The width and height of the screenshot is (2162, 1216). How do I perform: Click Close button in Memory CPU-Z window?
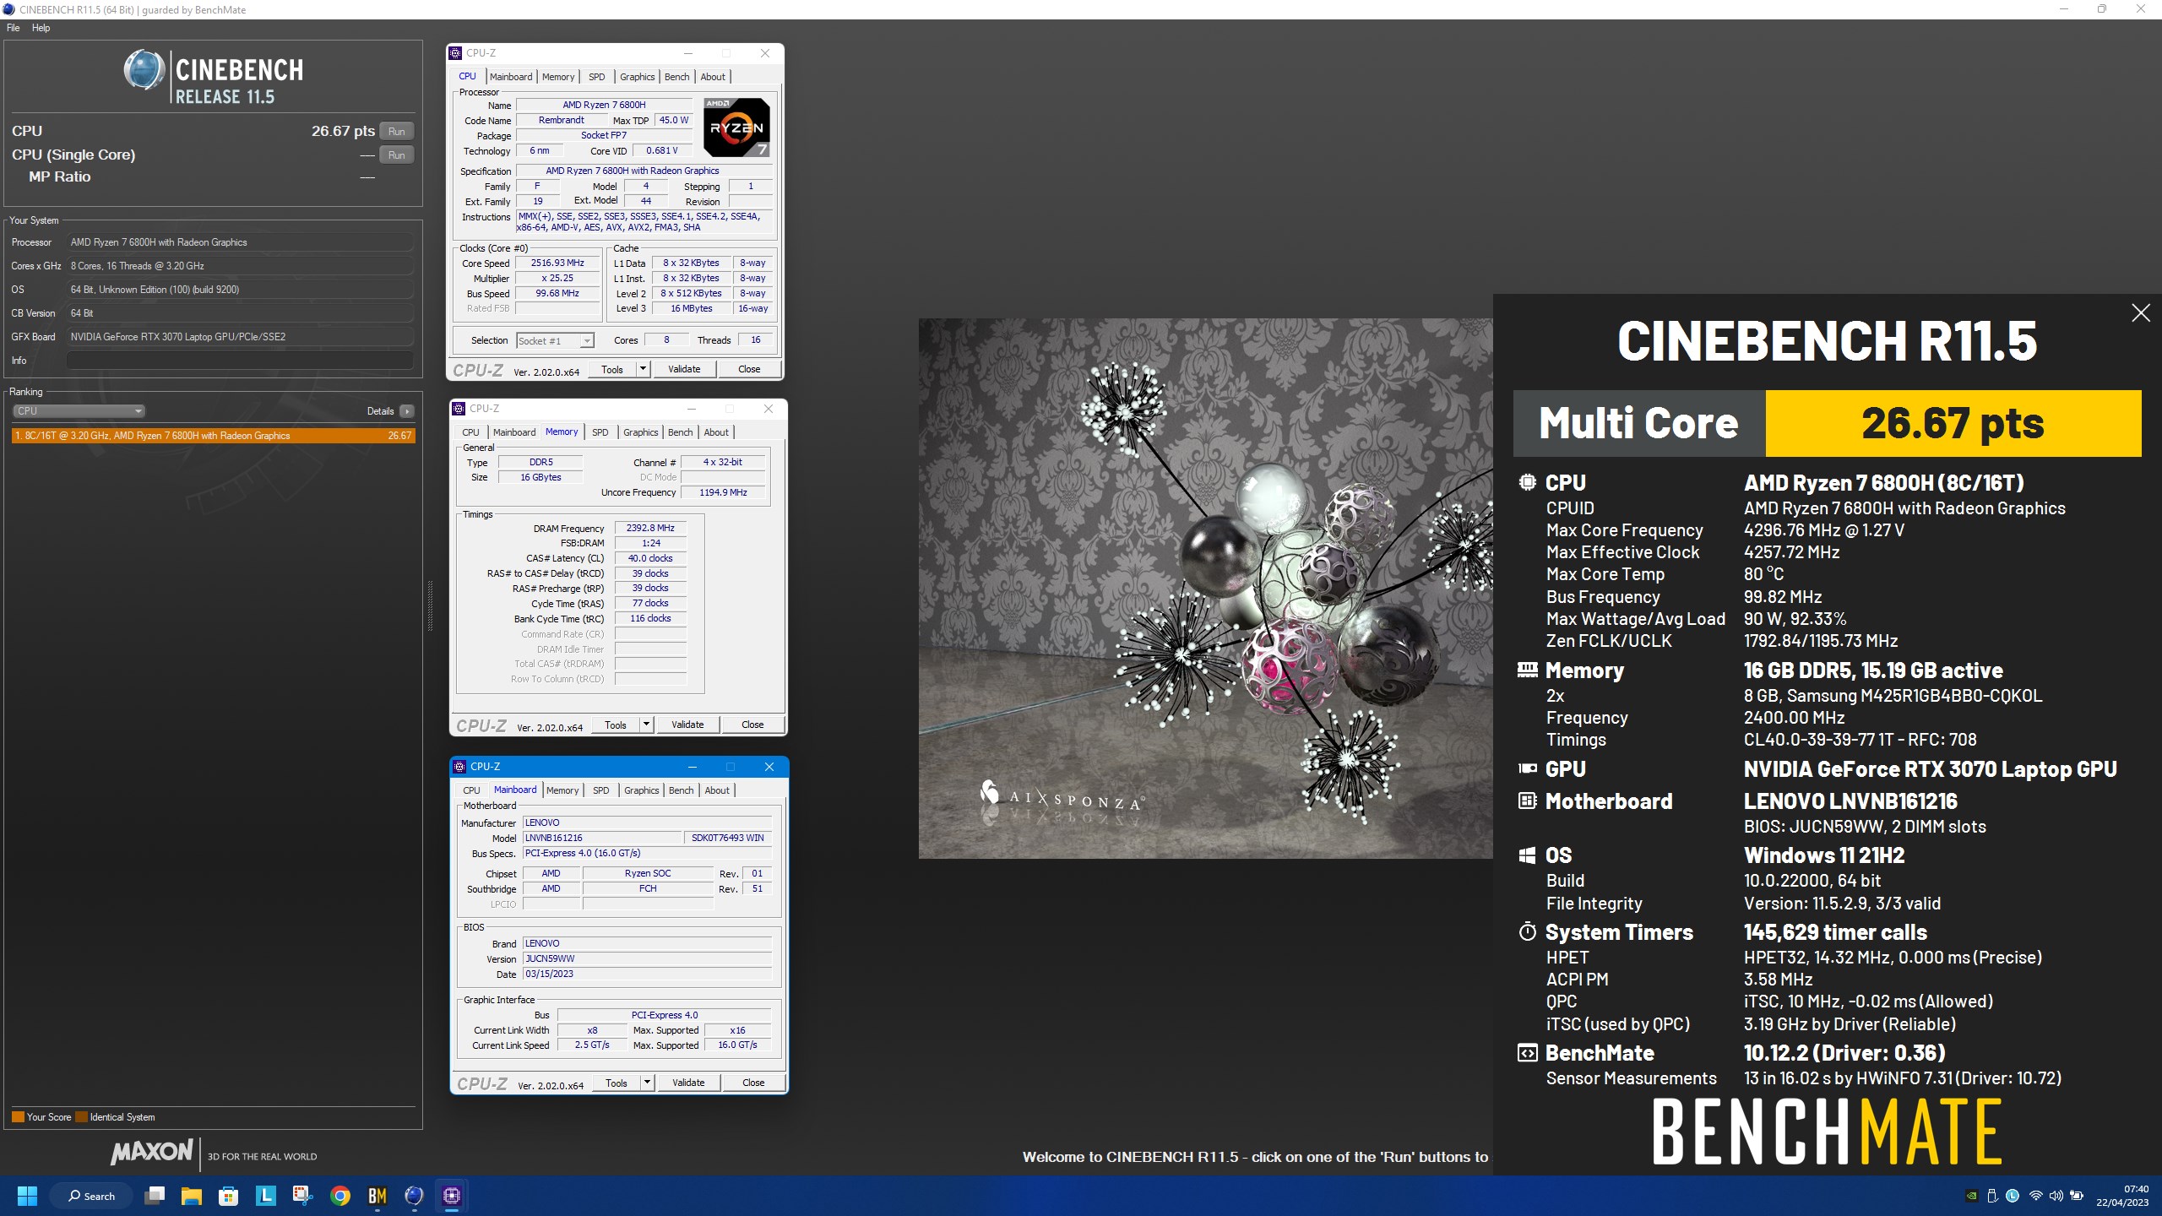(x=752, y=725)
